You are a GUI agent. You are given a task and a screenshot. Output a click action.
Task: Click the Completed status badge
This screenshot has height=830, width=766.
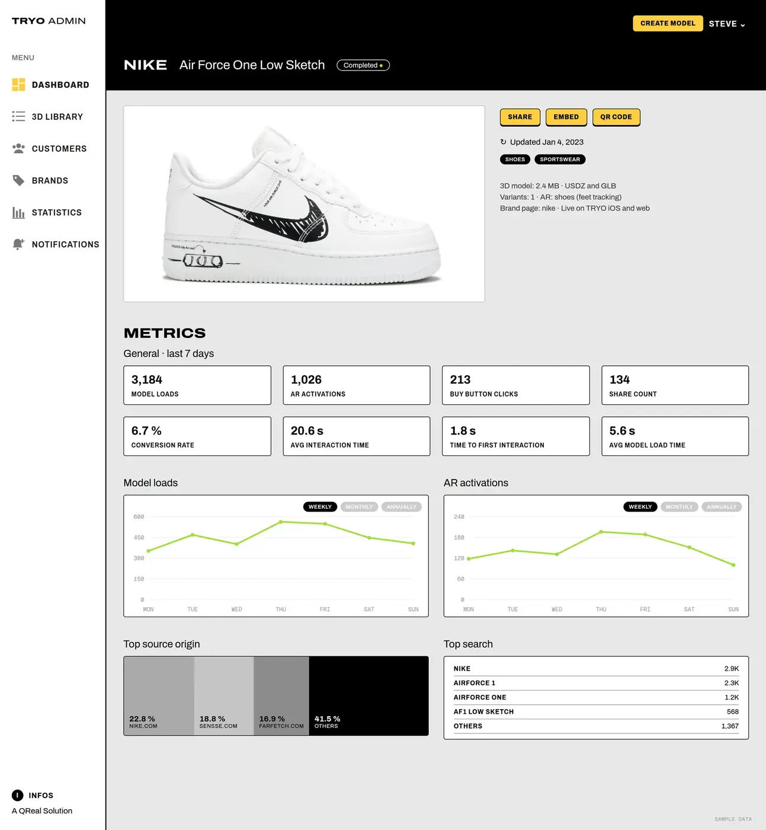click(363, 65)
